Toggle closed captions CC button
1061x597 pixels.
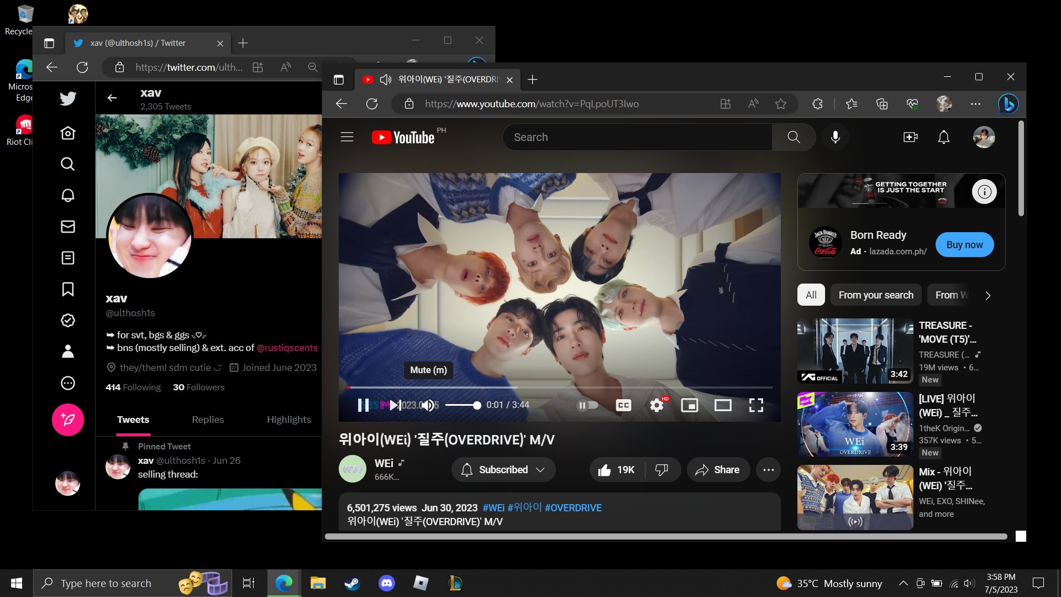[623, 405]
